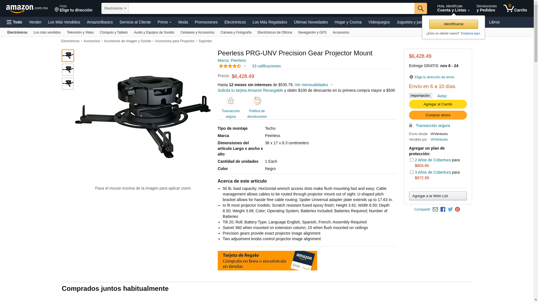
Task: Share product on Twitter bird icon
Action: [450, 209]
